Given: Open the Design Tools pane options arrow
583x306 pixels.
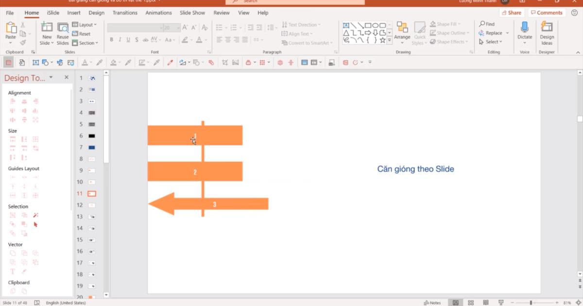Looking at the screenshot, I should 51,78.
